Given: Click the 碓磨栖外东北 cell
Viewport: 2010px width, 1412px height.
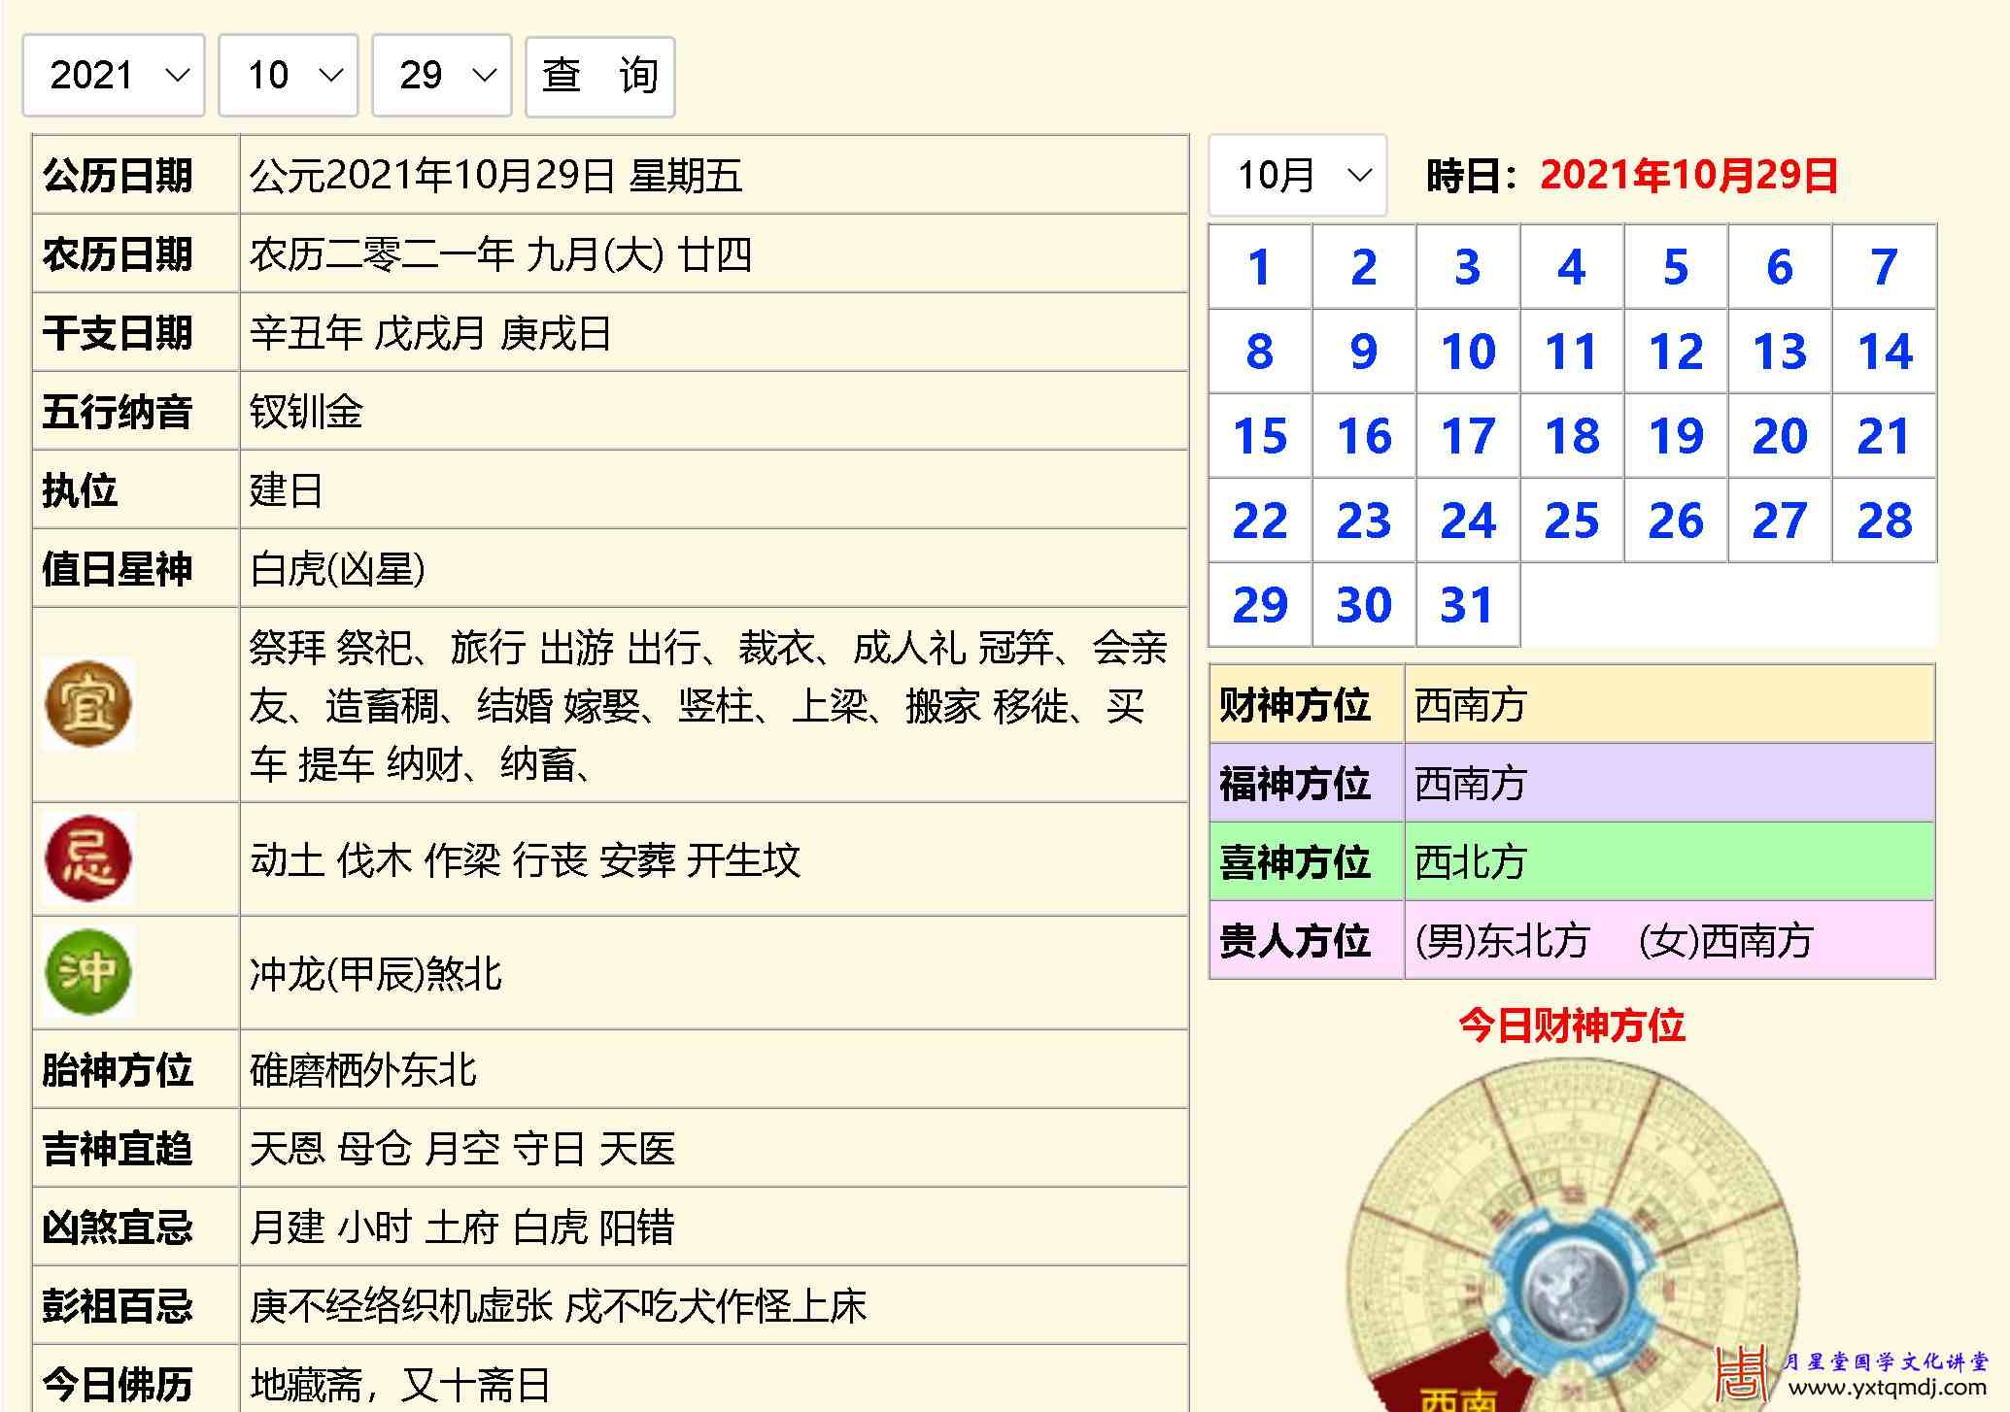Looking at the screenshot, I should [x=714, y=1069].
